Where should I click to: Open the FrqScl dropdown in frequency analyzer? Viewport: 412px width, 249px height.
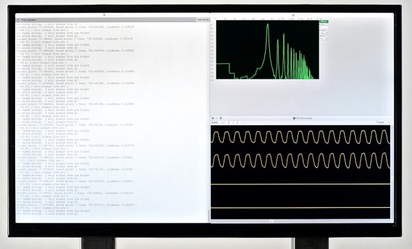point(324,33)
